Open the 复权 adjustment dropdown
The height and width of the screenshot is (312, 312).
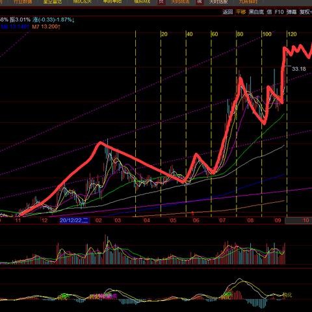(305, 12)
